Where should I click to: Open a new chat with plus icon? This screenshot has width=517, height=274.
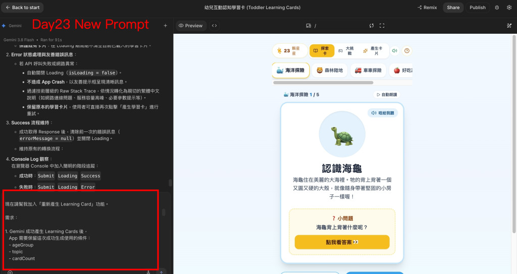pyautogui.click(x=165, y=26)
